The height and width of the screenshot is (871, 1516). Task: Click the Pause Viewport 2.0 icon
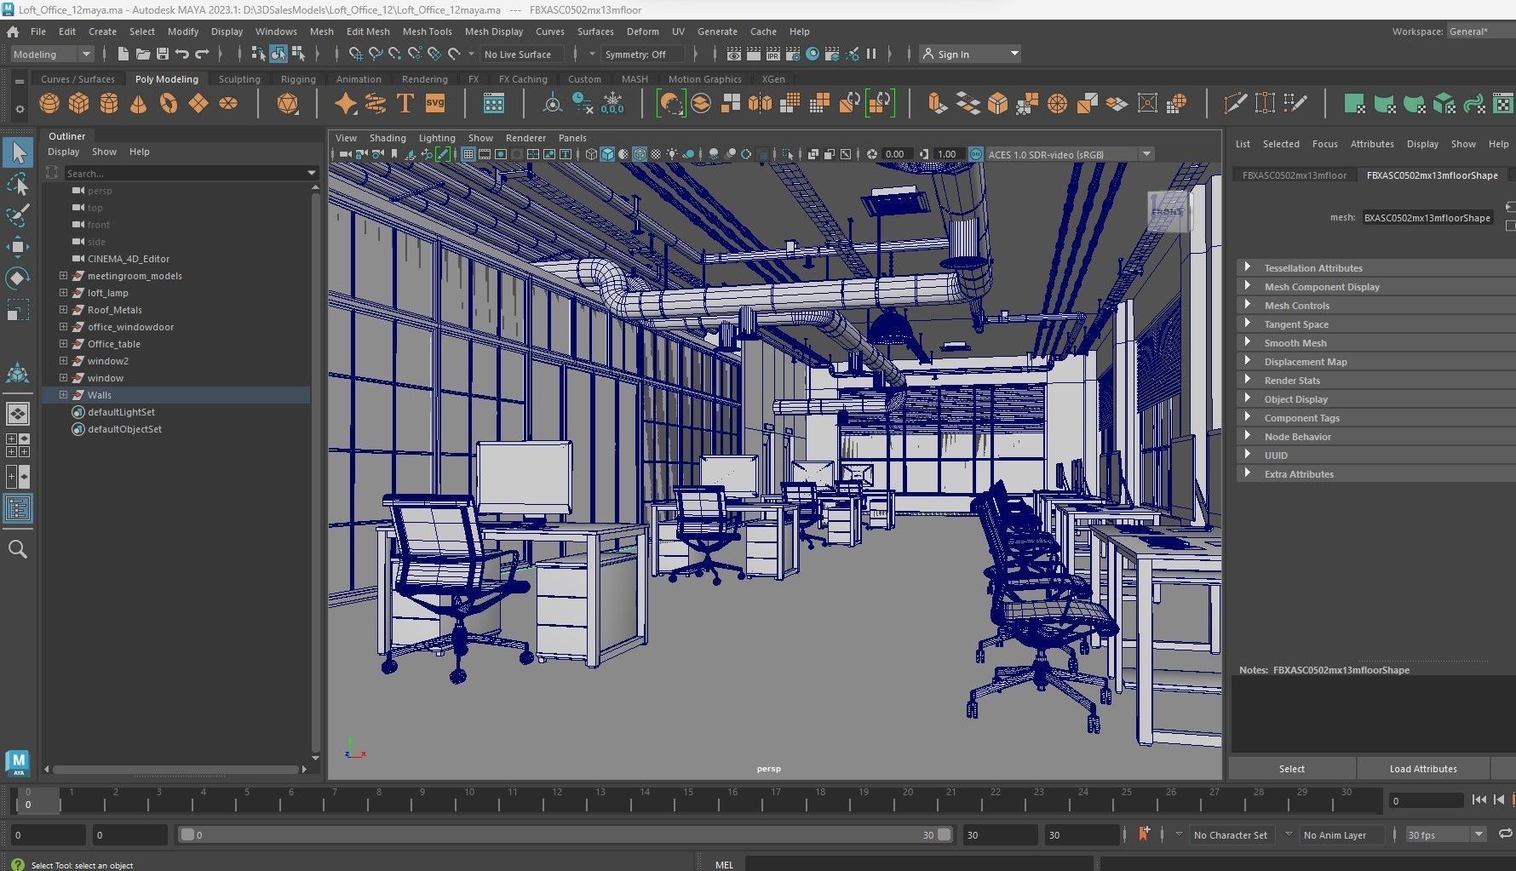(x=871, y=54)
